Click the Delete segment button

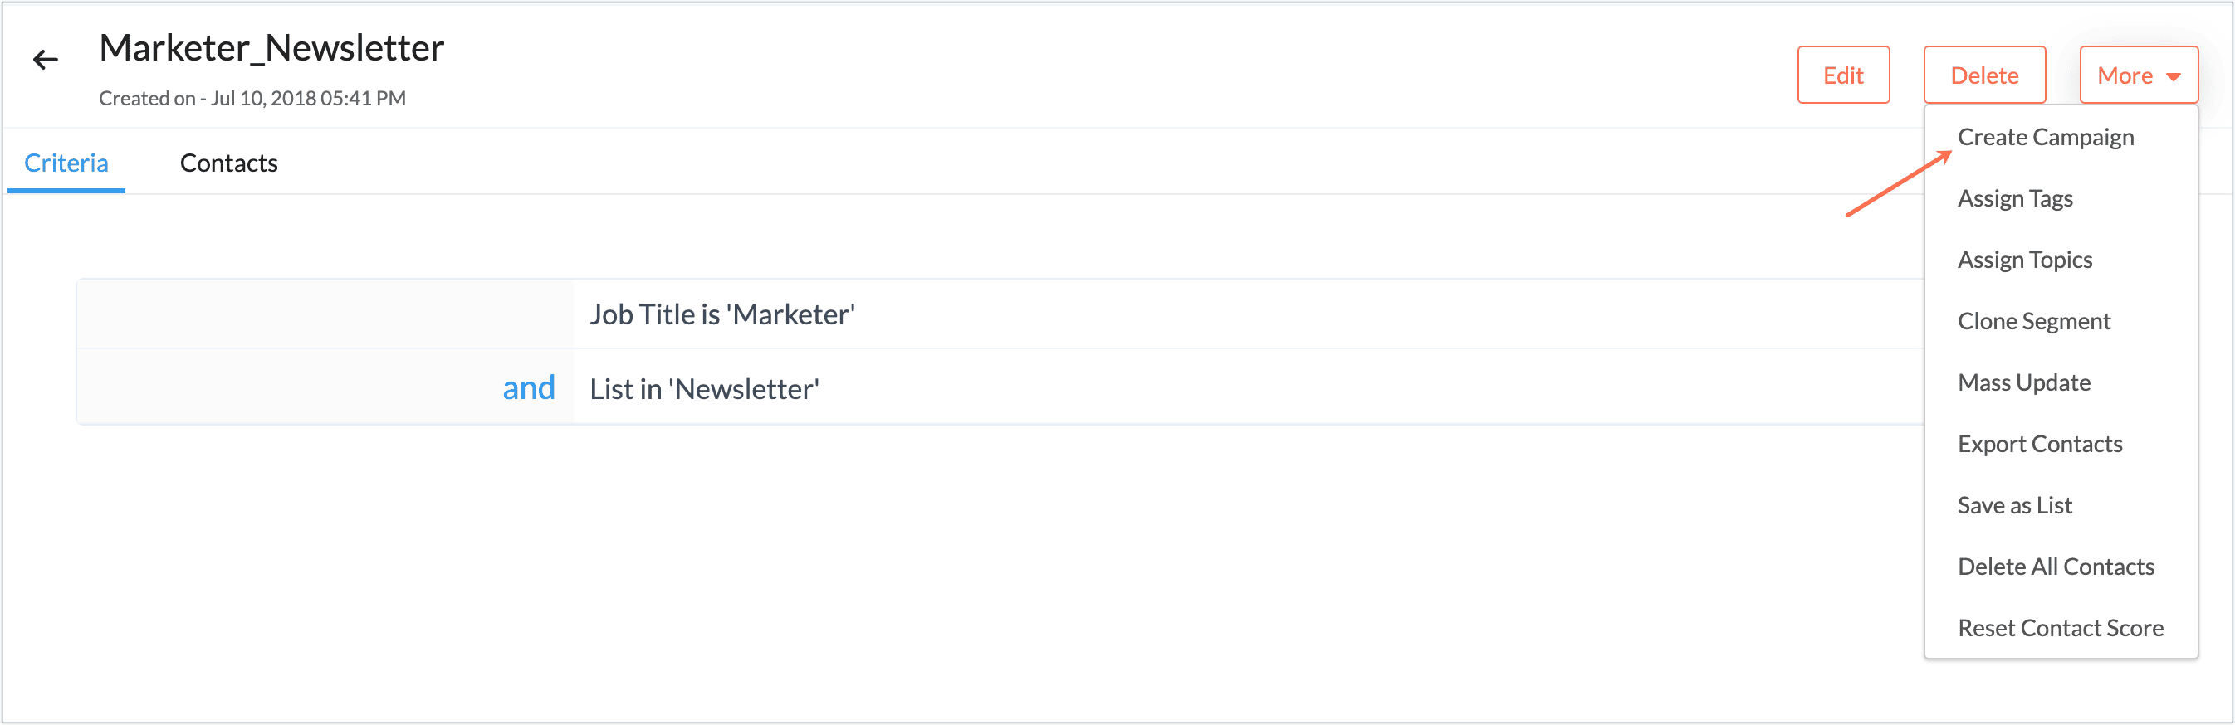(x=1983, y=75)
